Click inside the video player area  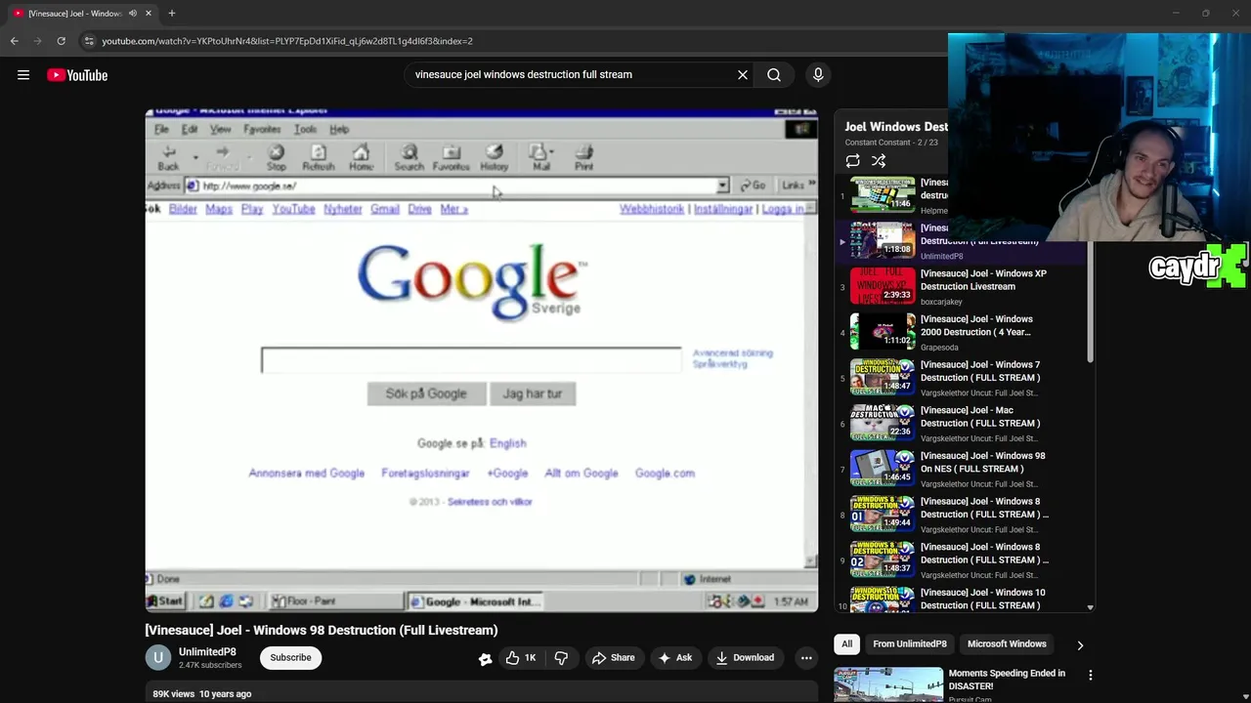point(482,360)
